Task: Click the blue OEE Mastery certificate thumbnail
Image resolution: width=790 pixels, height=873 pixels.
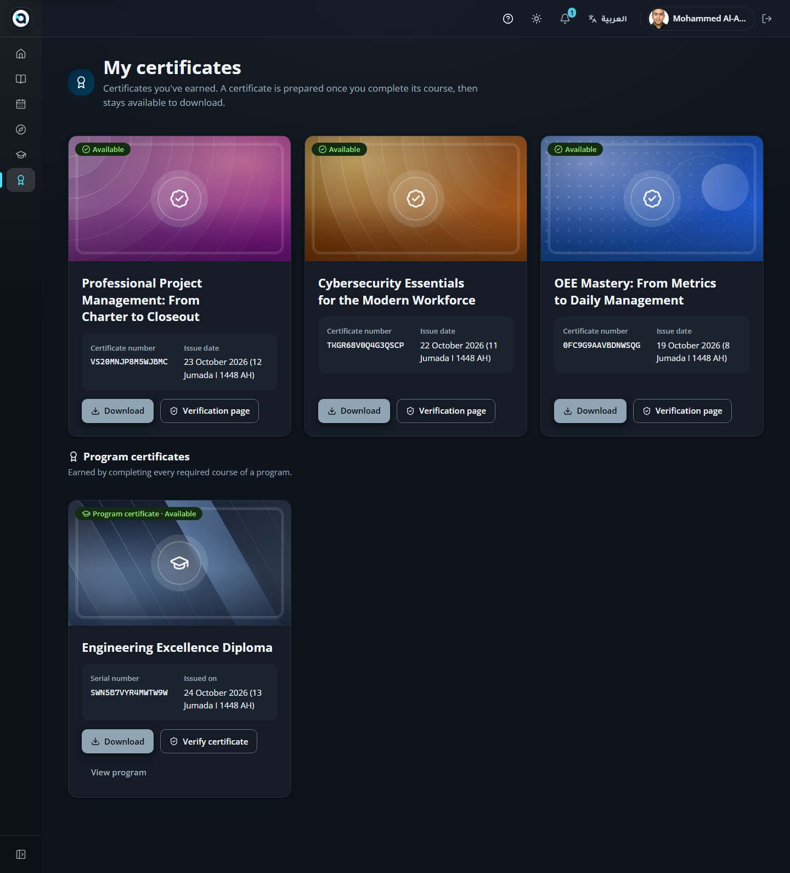Action: pyautogui.click(x=652, y=199)
